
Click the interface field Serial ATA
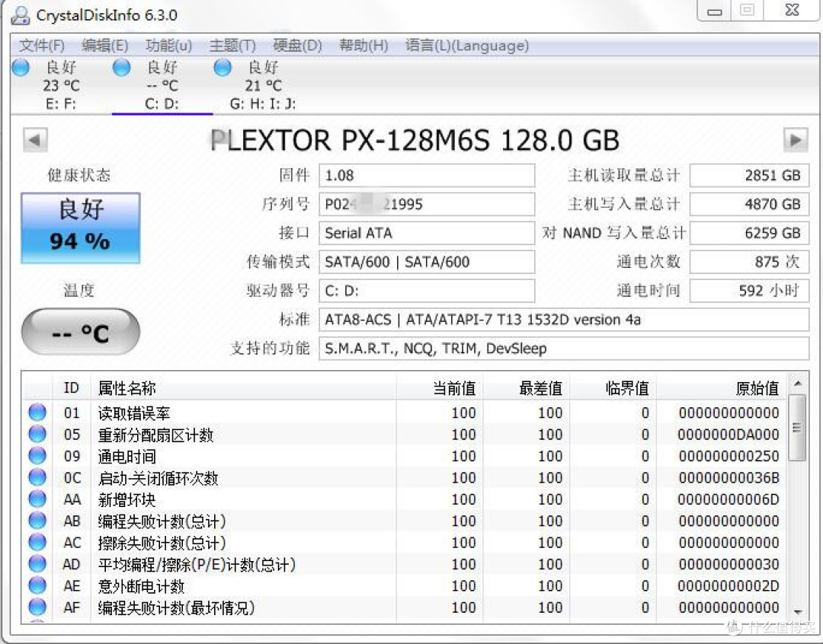point(427,233)
